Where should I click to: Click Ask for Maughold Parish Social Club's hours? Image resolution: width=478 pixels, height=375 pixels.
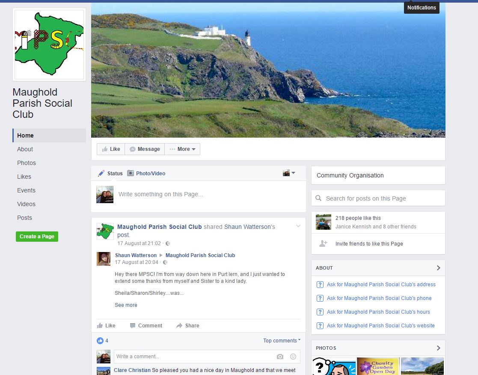tap(378, 312)
